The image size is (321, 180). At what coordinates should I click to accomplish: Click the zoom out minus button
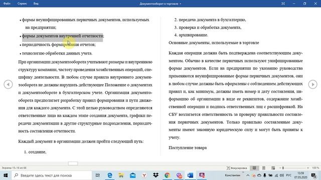(x=280, y=168)
